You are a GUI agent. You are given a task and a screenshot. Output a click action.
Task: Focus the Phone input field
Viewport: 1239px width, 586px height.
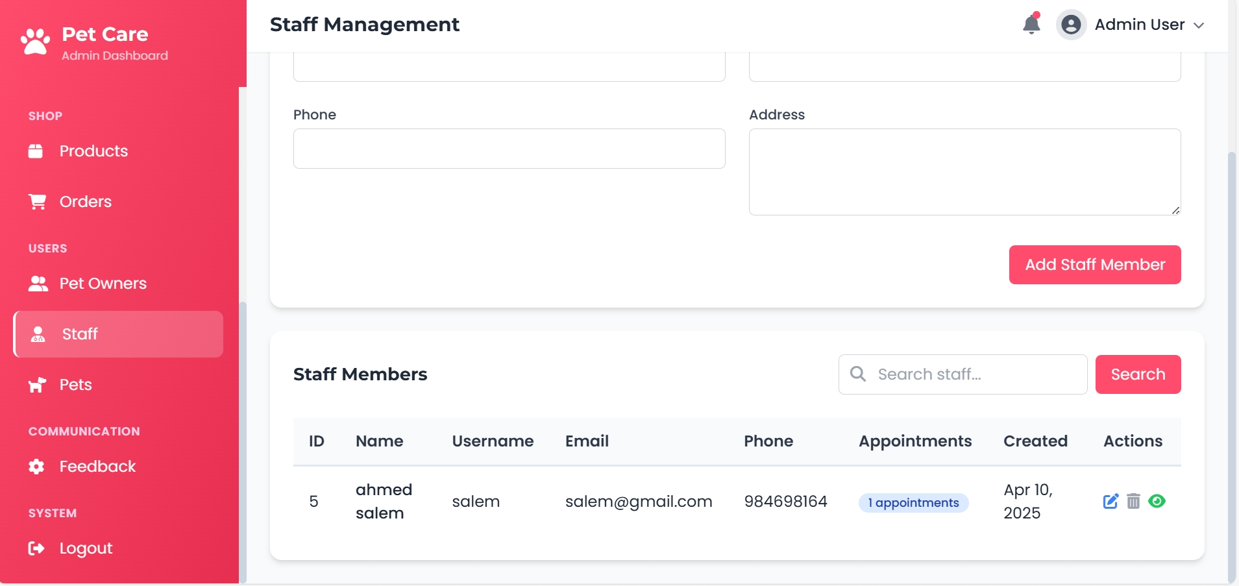click(509, 149)
